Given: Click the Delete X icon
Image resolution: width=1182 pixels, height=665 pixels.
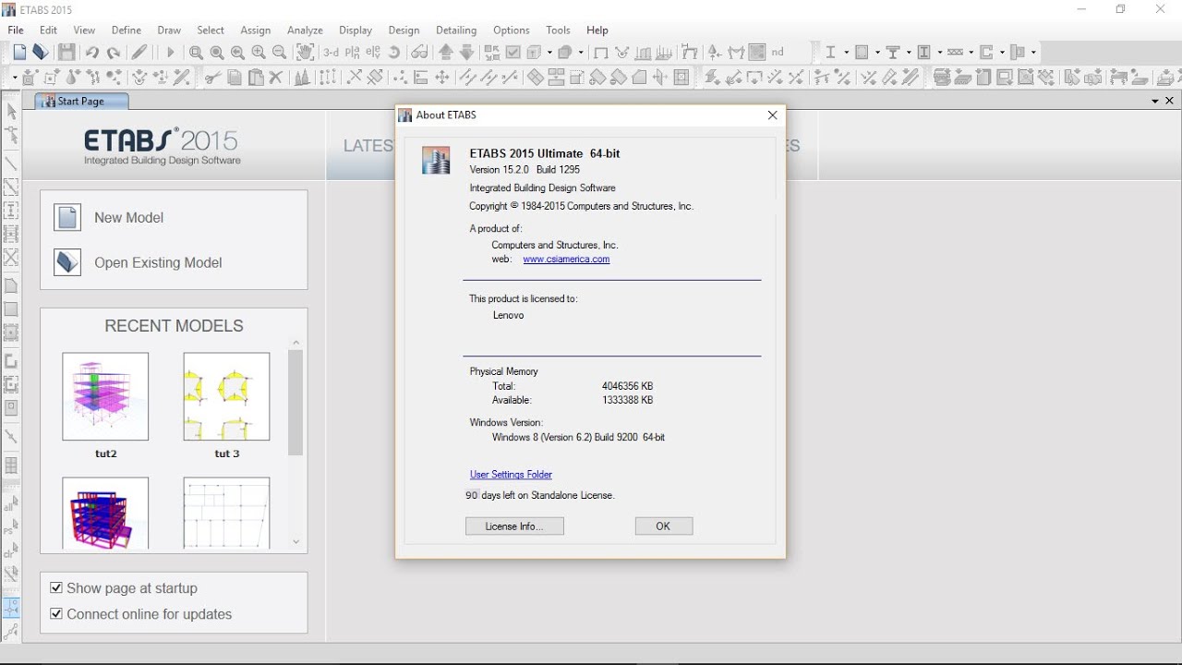Looking at the screenshot, I should [x=275, y=78].
